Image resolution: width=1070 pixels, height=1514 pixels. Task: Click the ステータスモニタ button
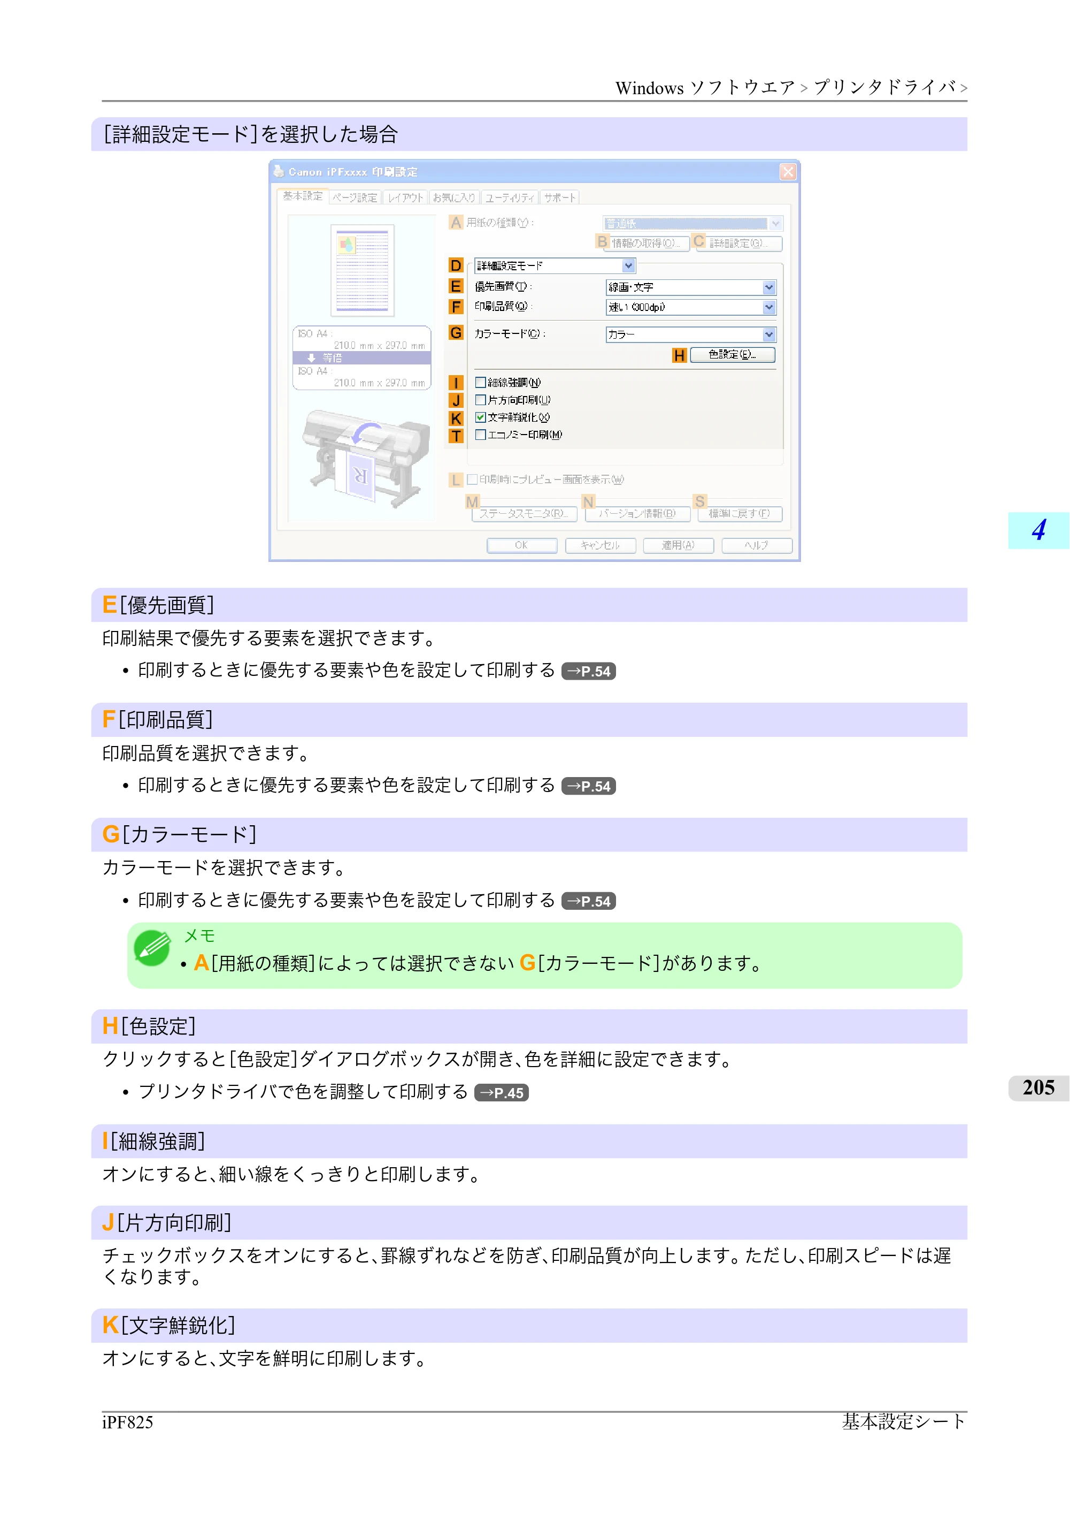click(x=525, y=514)
